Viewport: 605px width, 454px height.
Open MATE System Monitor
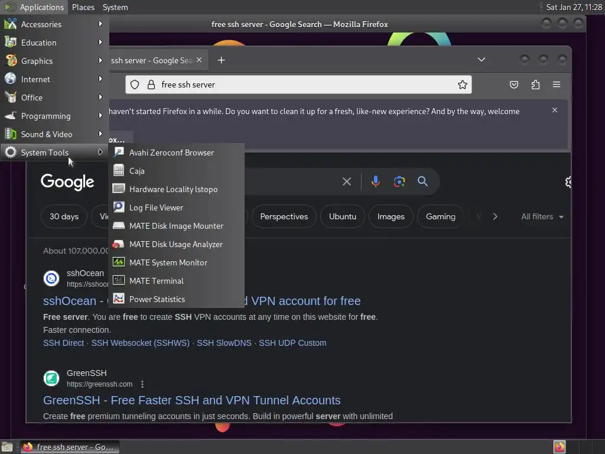click(176, 262)
